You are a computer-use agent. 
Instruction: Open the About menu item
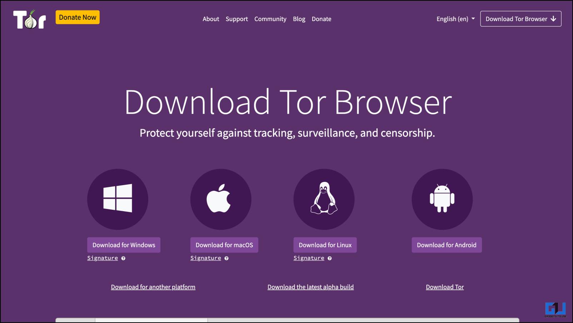point(211,19)
